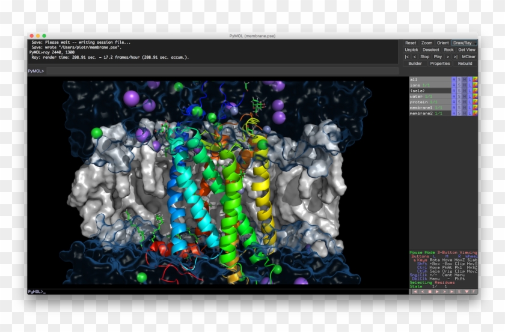The image size is (505, 332).
Task: Stop playback with the Stop button
Action: [425, 56]
